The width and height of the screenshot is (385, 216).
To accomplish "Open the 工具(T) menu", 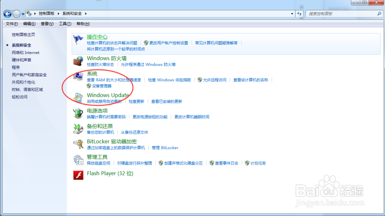I will coord(65,24).
